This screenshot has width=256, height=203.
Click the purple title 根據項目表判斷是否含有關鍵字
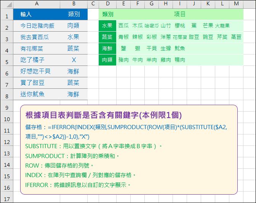(82, 115)
